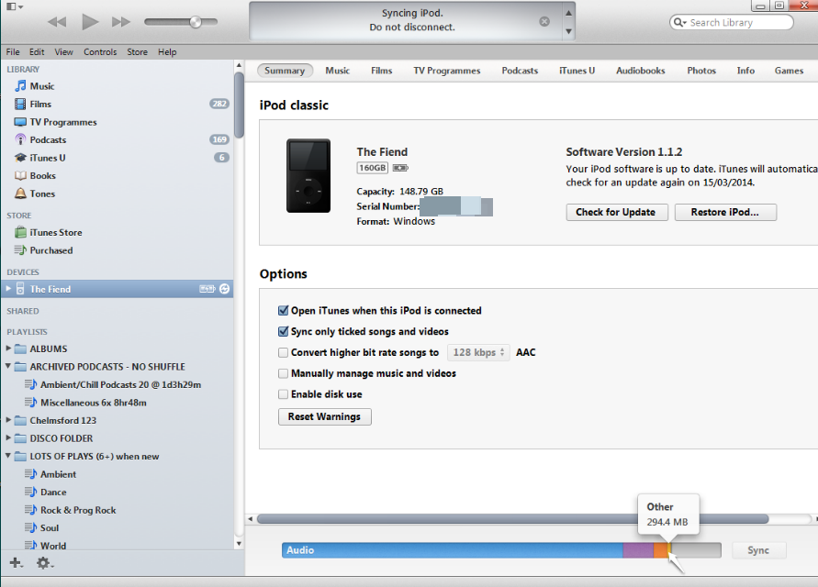Click the Reset Warnings button
The height and width of the screenshot is (587, 818).
coord(324,416)
